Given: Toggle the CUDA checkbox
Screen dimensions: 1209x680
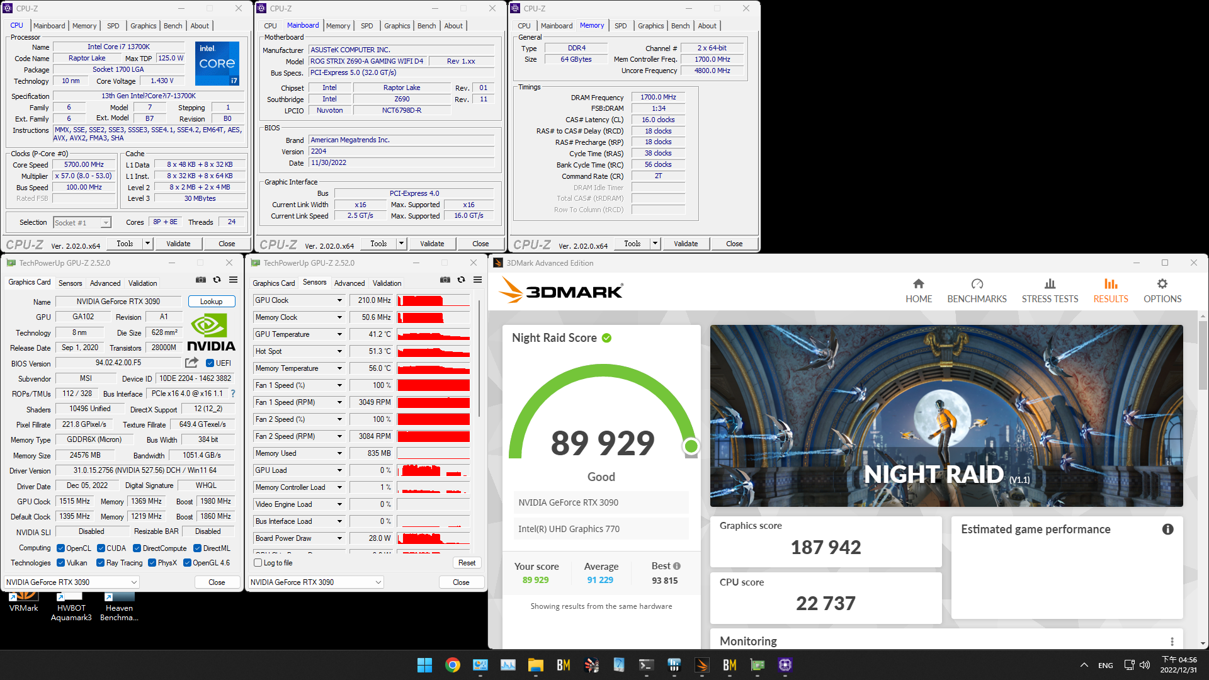Looking at the screenshot, I should coord(101,548).
